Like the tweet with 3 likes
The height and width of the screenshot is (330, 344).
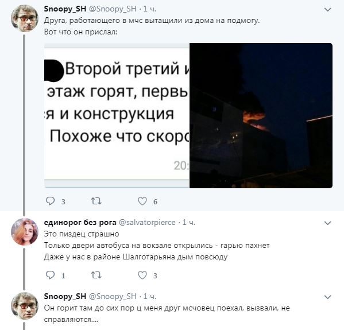click(x=142, y=275)
